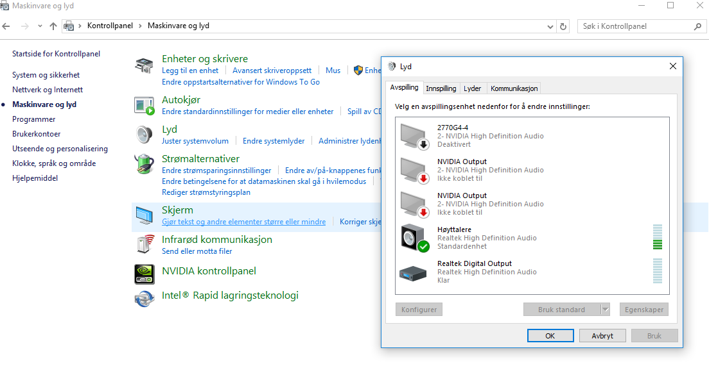
Task: Click the Kontrollpanel breadcrumb segment
Action: coord(110,26)
